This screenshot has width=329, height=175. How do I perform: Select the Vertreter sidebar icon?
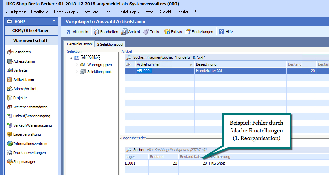(x=9, y=70)
